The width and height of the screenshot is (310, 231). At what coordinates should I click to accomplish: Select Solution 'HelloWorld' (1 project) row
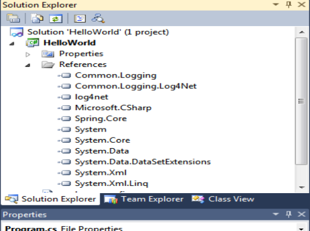coord(98,32)
